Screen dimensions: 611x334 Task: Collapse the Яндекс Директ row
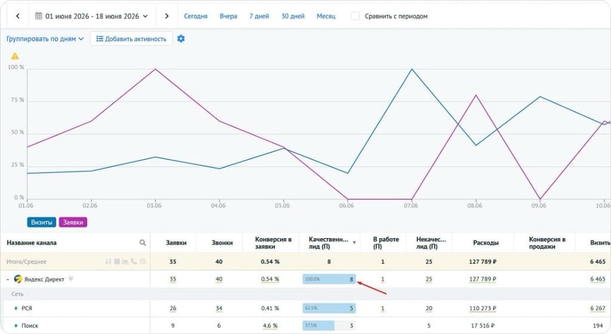click(x=8, y=280)
